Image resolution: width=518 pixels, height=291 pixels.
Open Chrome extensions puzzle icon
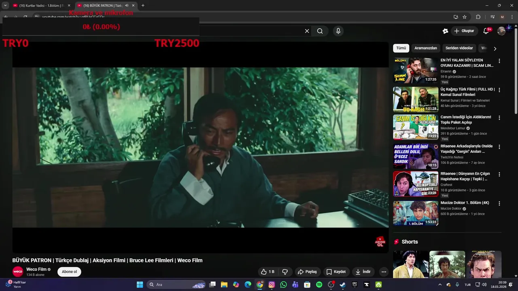(x=478, y=17)
